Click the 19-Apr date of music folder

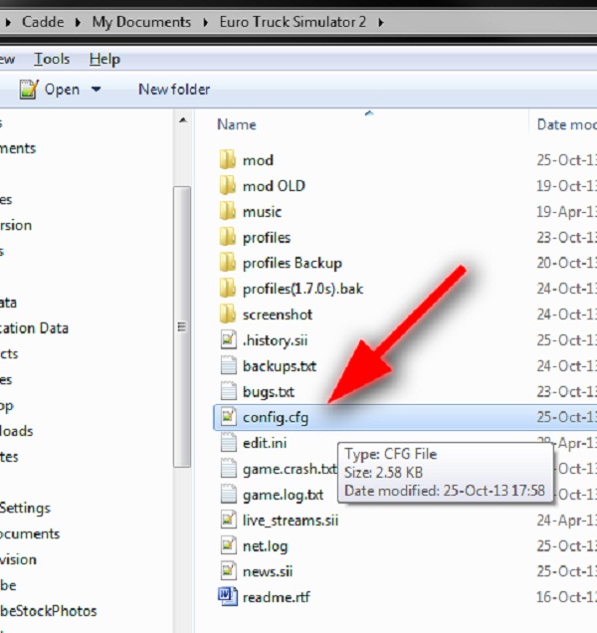pyautogui.click(x=567, y=212)
